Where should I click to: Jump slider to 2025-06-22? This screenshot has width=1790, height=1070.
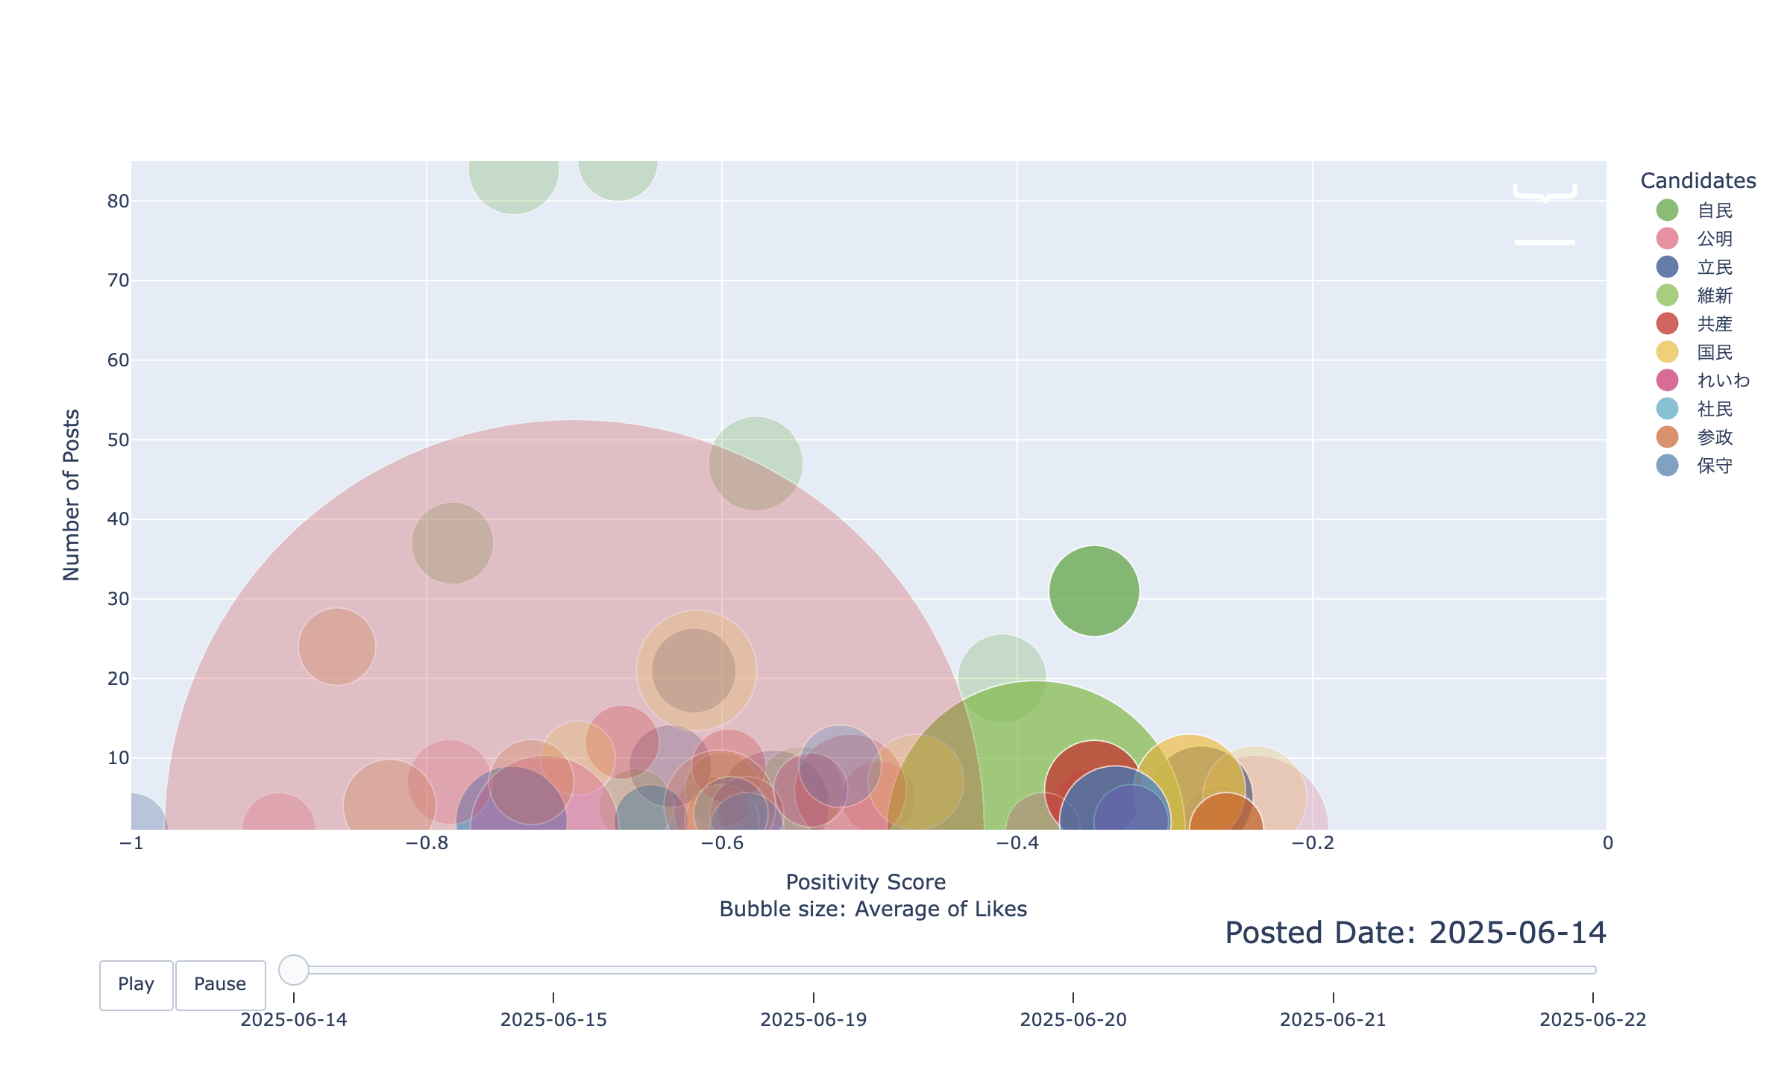coord(1592,1019)
